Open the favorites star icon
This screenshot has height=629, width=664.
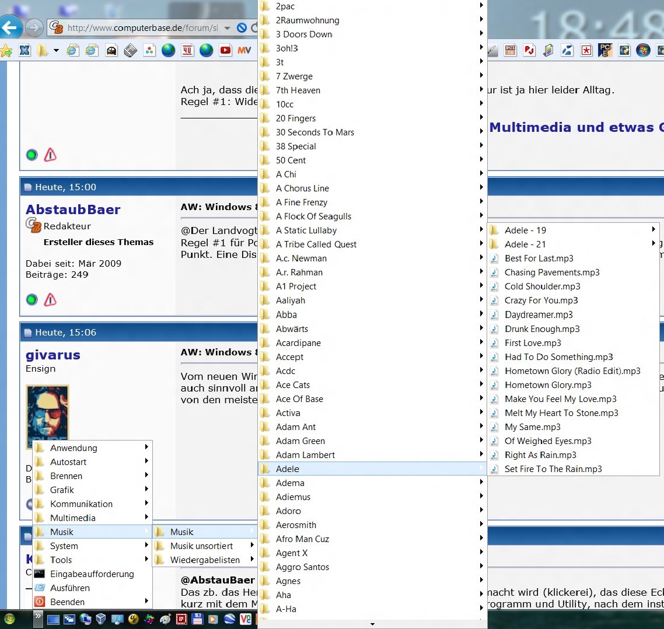pos(6,51)
